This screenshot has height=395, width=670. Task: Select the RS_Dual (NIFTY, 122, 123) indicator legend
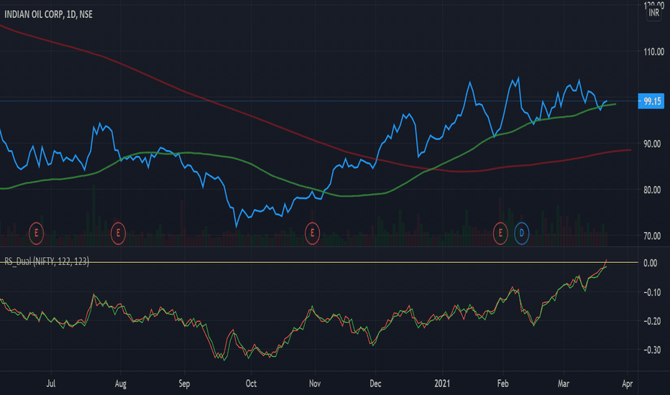coord(47,261)
